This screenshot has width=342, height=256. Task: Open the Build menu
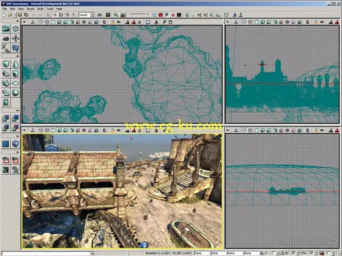(40, 9)
